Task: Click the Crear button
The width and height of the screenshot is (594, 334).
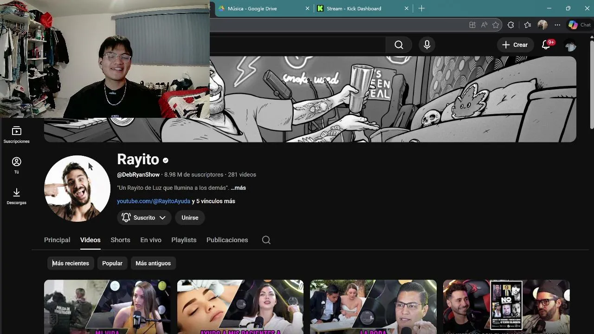Action: click(515, 45)
